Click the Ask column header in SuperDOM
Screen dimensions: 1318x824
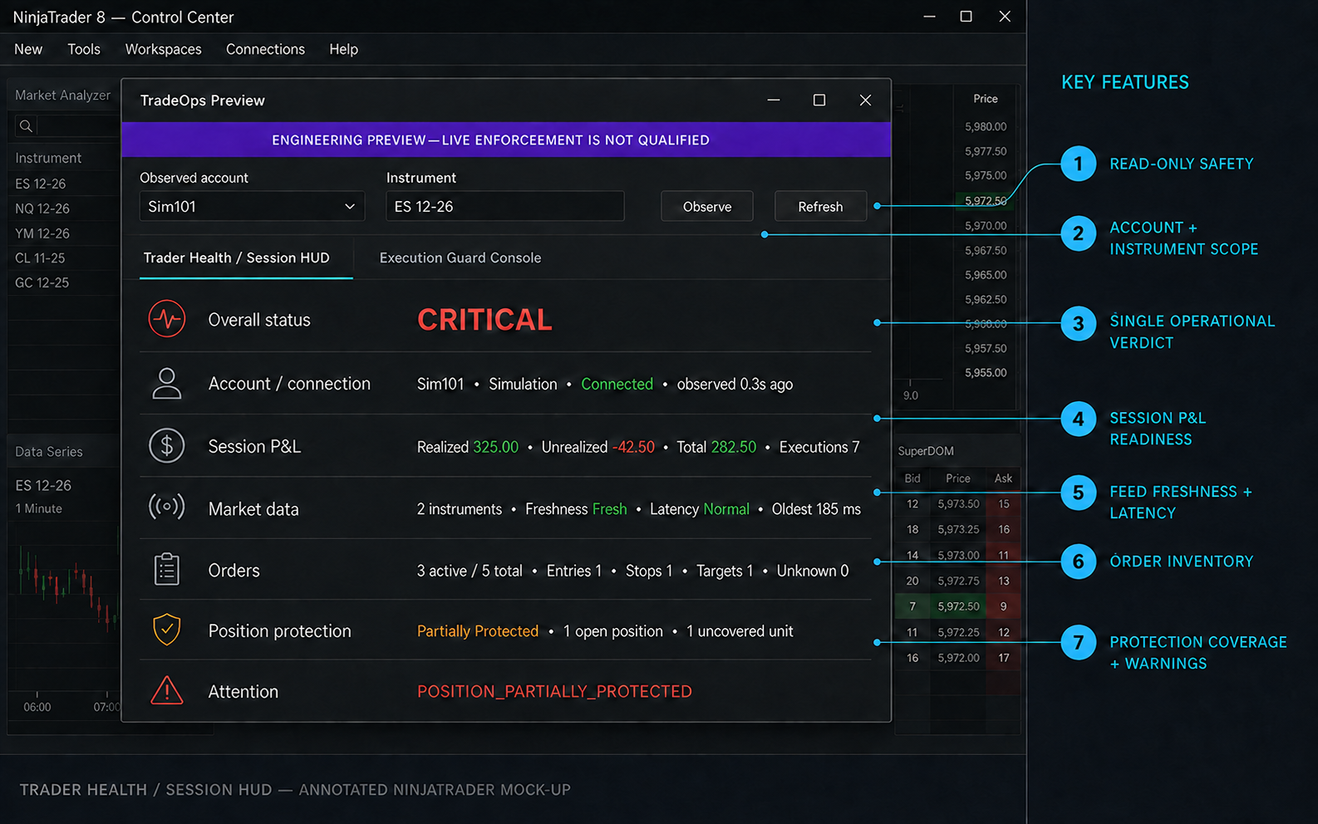click(x=1003, y=478)
